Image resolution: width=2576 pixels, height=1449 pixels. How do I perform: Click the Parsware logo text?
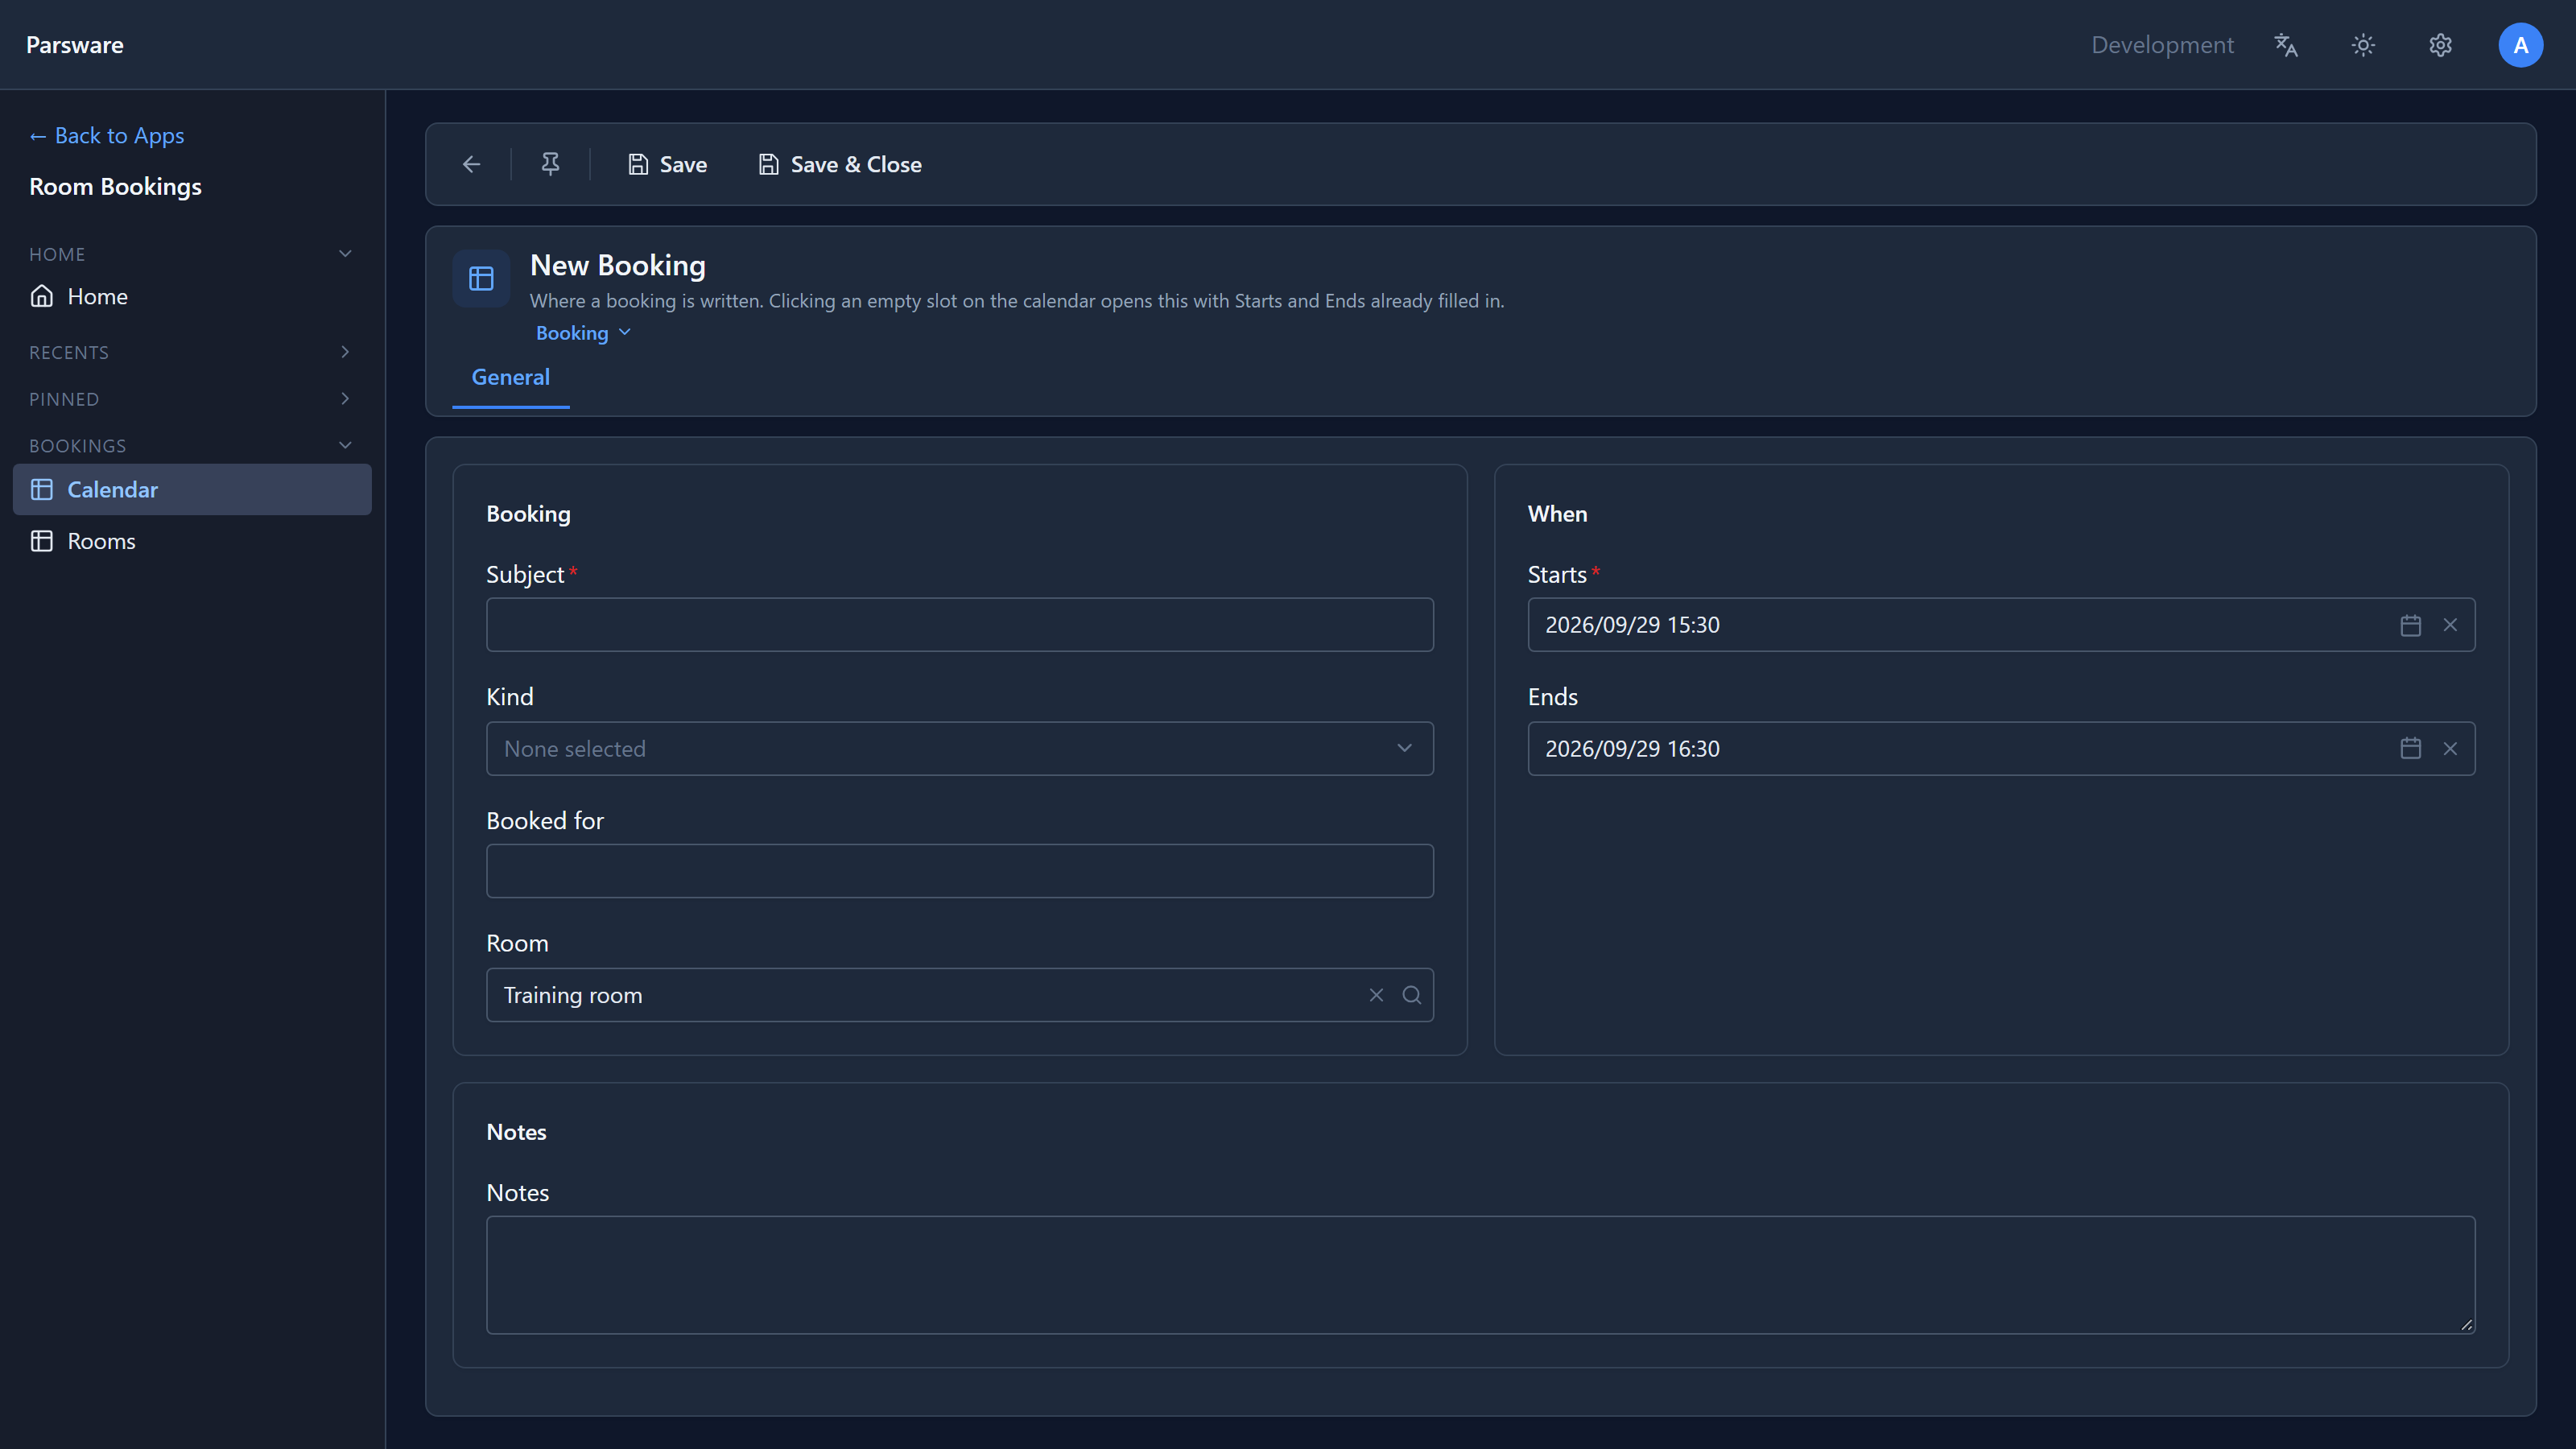[75, 45]
